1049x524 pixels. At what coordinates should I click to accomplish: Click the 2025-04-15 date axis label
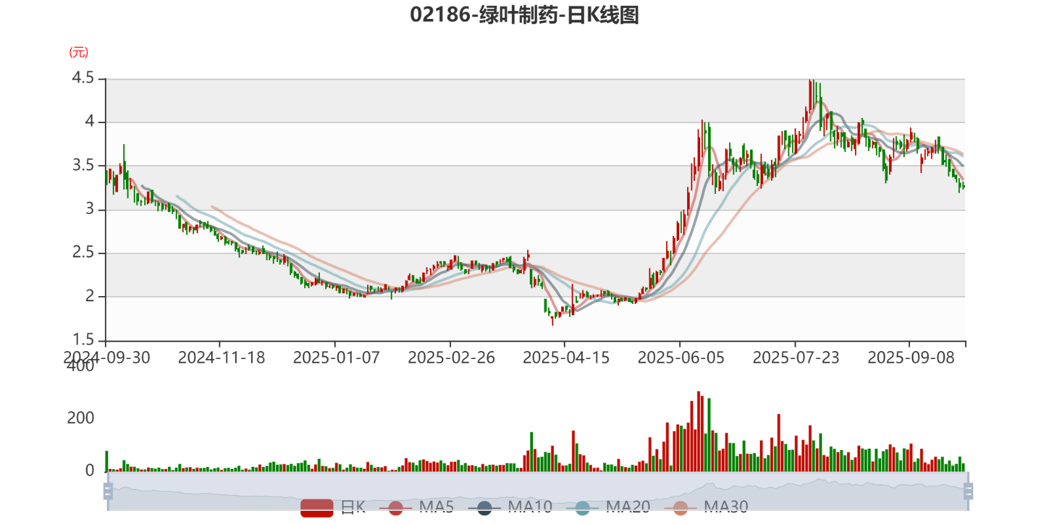coord(566,358)
